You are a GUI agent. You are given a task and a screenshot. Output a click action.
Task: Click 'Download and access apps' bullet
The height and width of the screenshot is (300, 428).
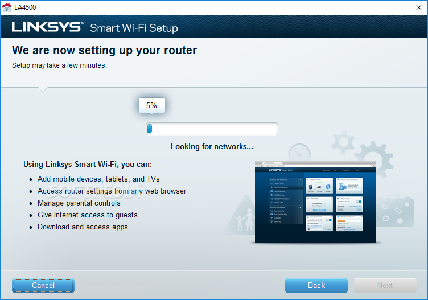point(83,227)
